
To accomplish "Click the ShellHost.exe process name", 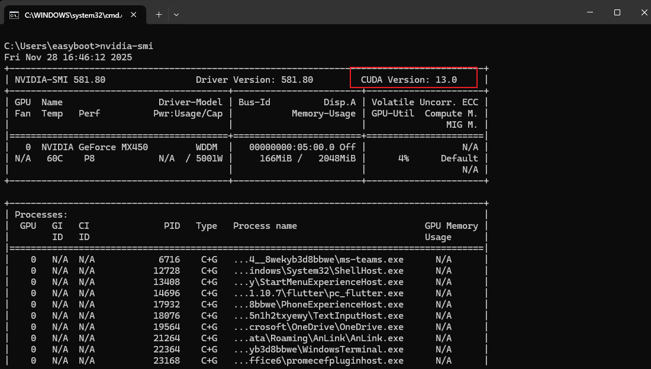I will (318, 271).
